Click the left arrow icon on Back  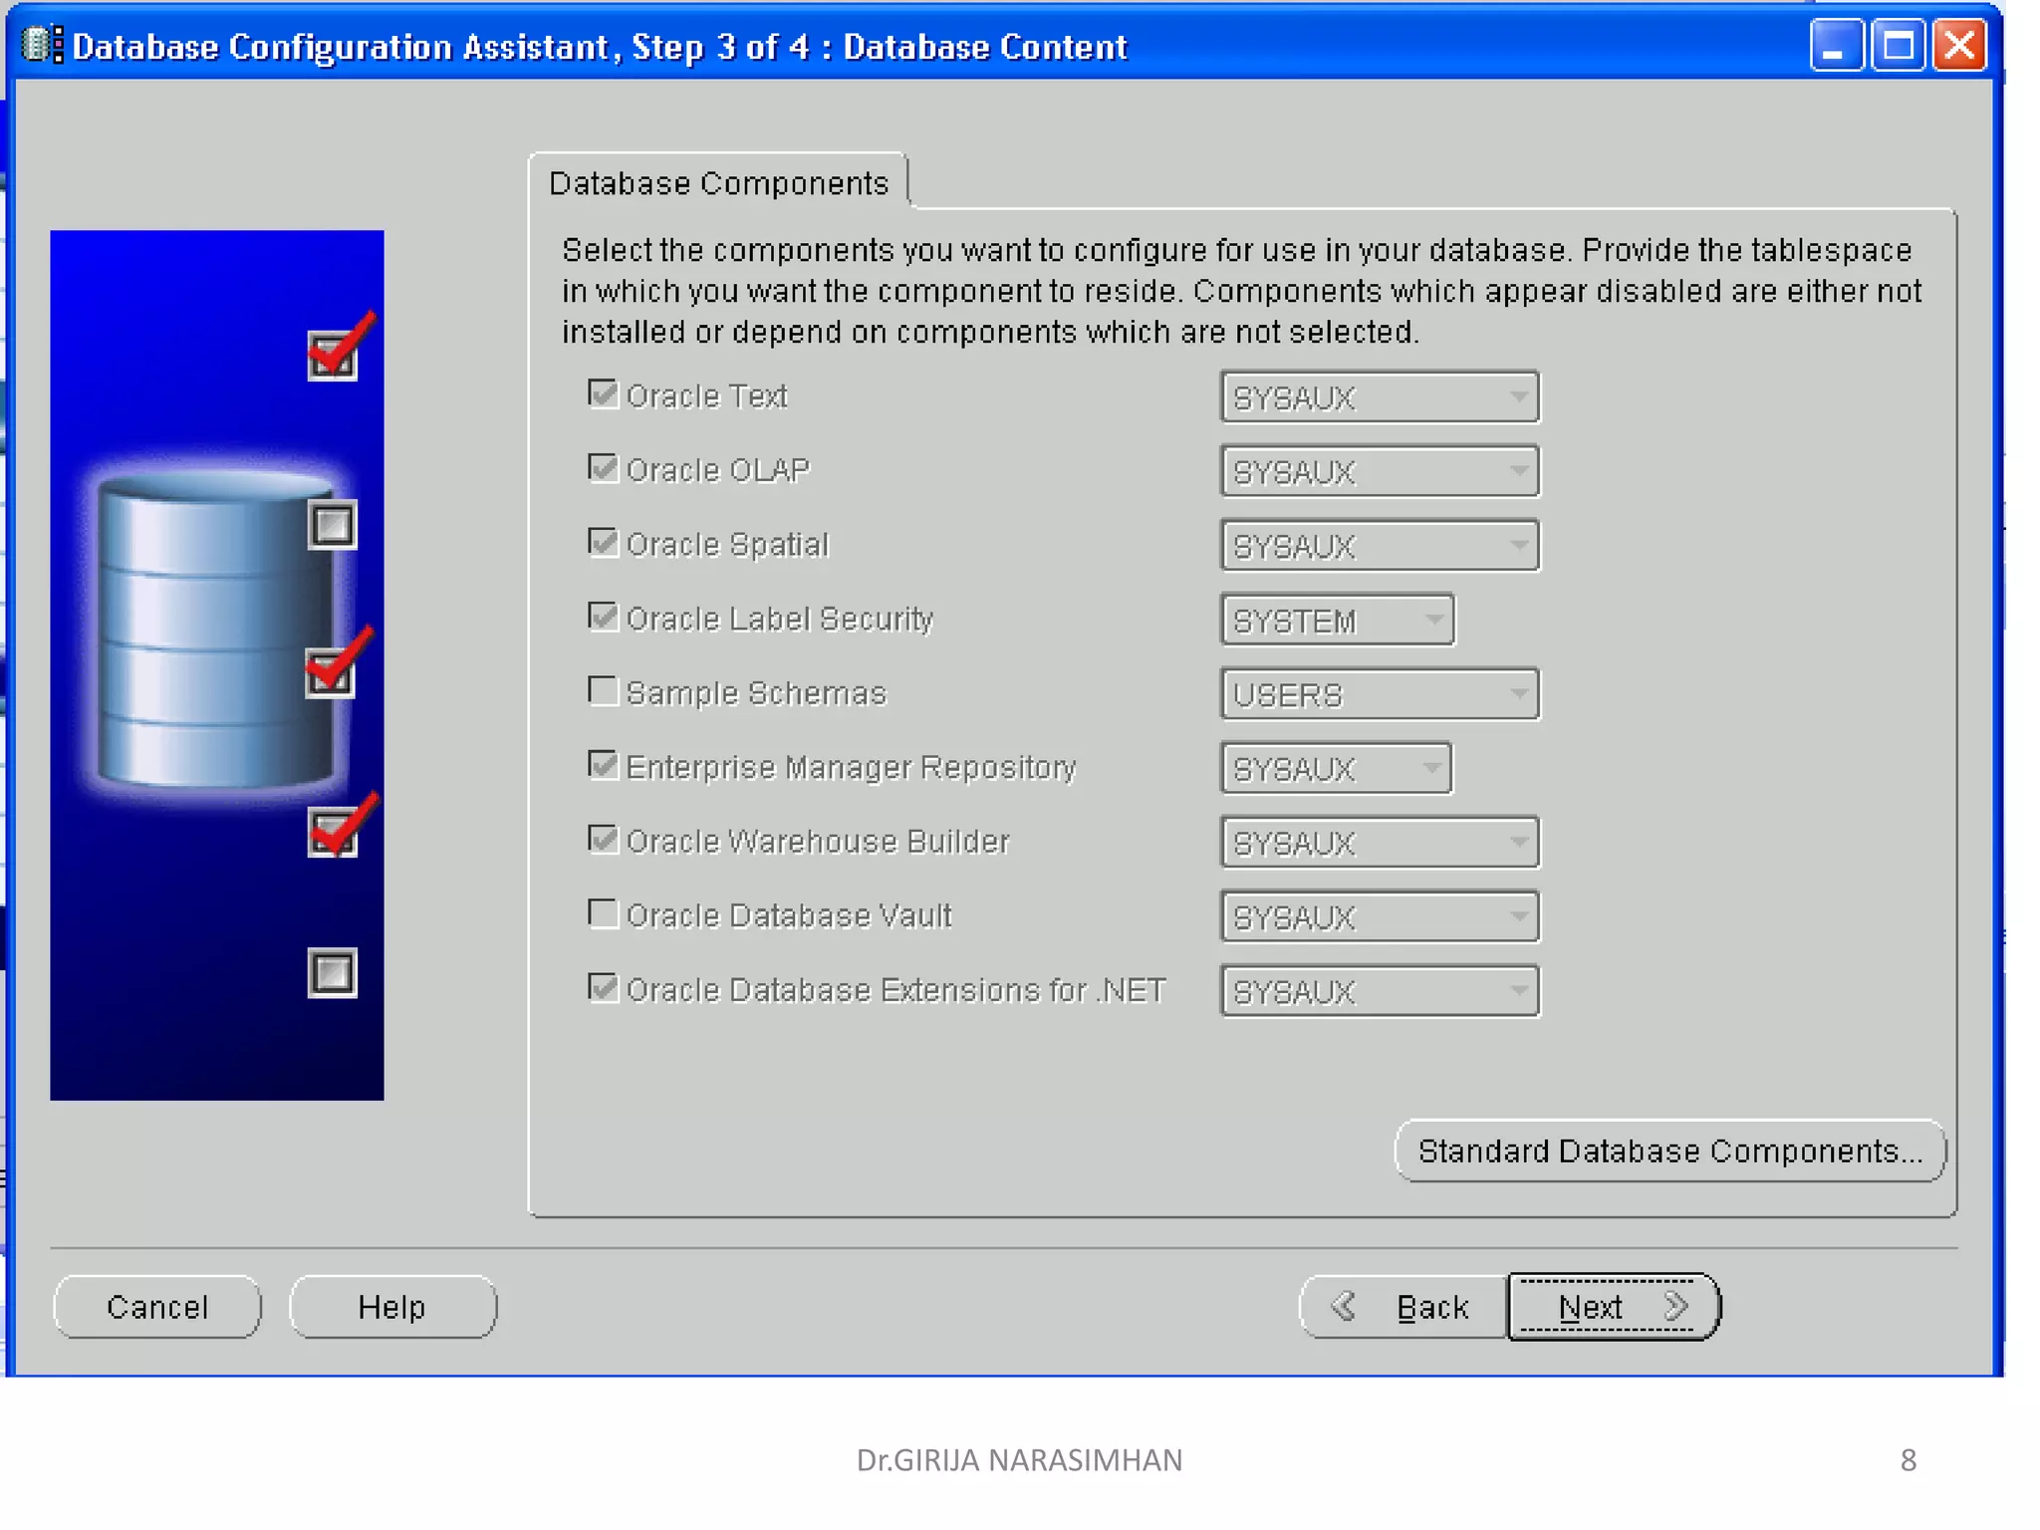1344,1306
